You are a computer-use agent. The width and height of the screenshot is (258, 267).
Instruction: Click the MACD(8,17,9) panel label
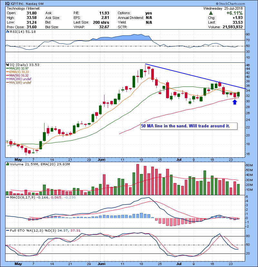coord(23,198)
